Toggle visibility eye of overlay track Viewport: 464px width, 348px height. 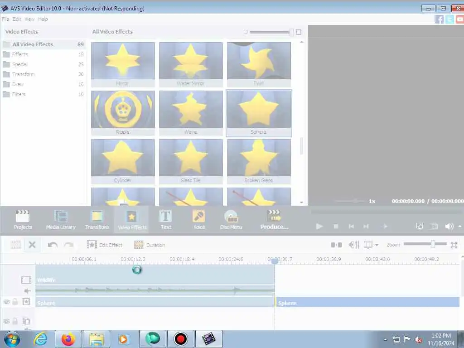pyautogui.click(x=6, y=321)
